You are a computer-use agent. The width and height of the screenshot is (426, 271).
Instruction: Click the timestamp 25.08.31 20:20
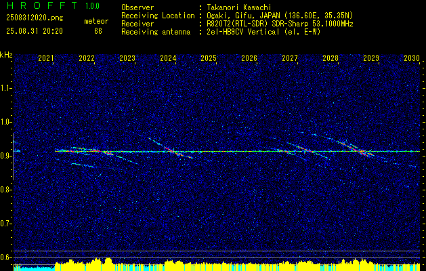[35, 31]
